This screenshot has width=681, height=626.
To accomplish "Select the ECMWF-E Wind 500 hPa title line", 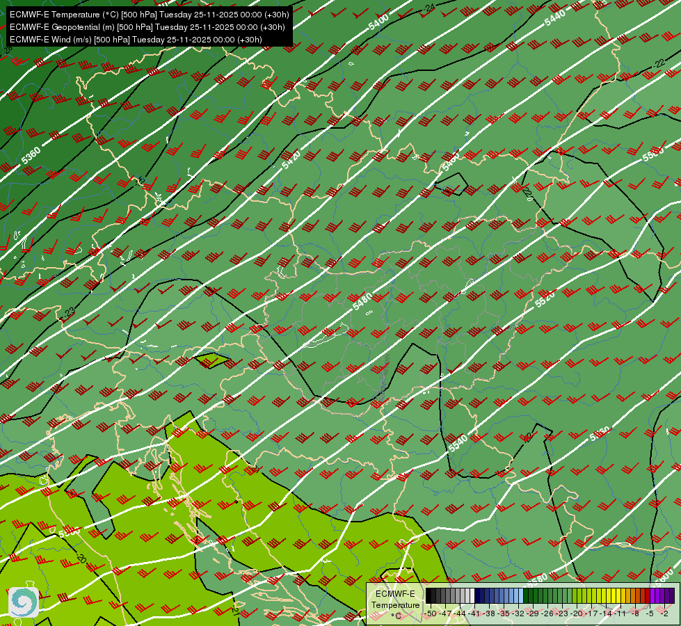I will (136, 40).
